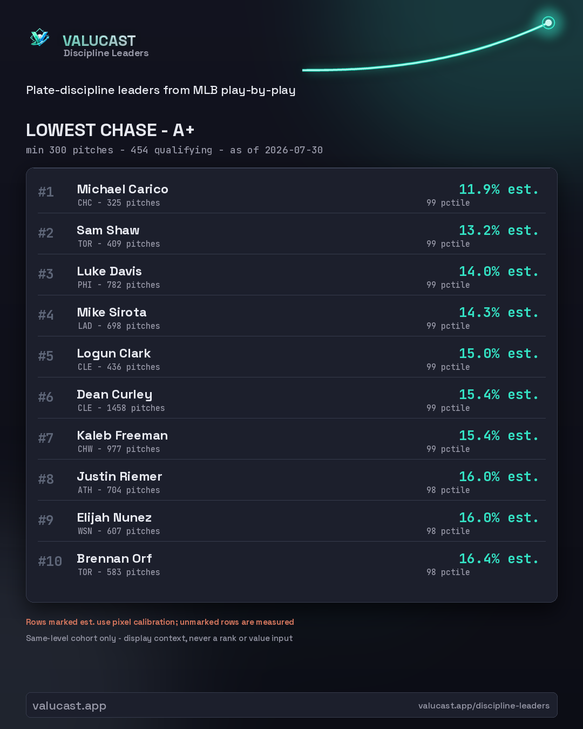Select Logun Clark player name

114,354
